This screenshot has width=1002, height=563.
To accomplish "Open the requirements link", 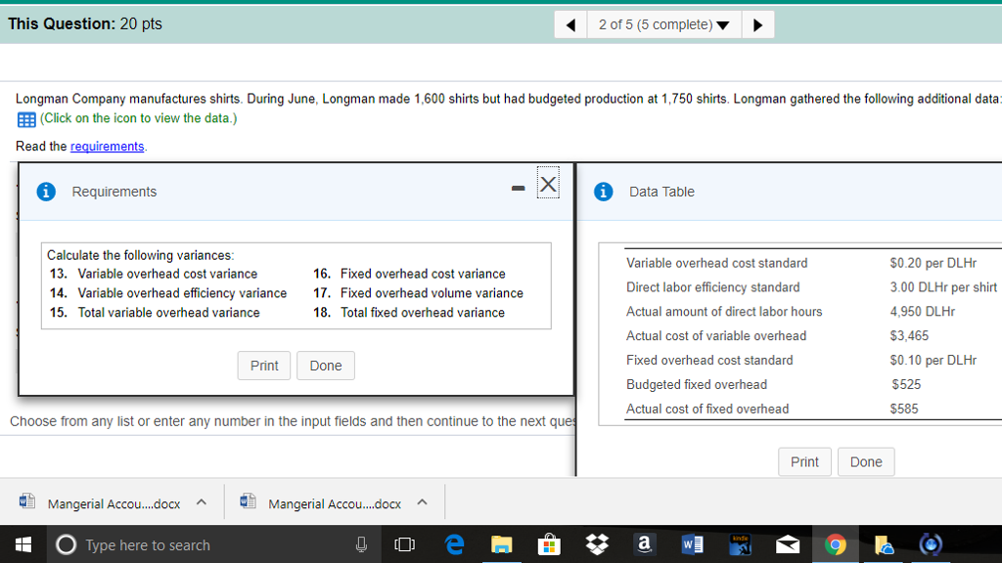I will coord(107,146).
